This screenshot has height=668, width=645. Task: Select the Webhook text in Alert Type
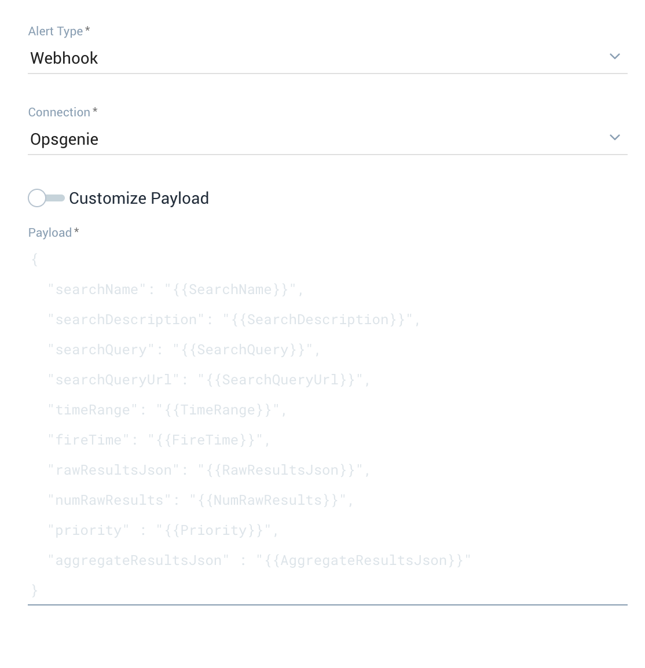64,58
